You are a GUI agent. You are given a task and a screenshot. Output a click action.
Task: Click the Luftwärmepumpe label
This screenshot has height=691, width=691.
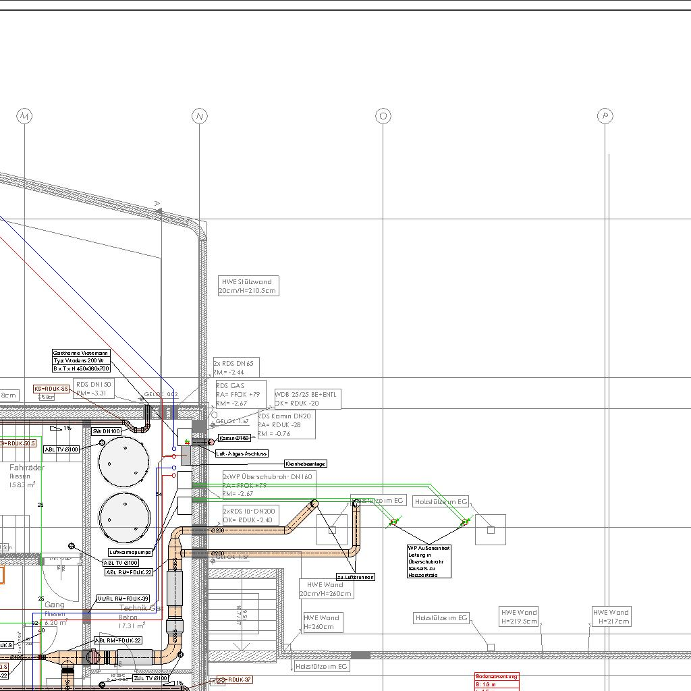[x=130, y=552]
